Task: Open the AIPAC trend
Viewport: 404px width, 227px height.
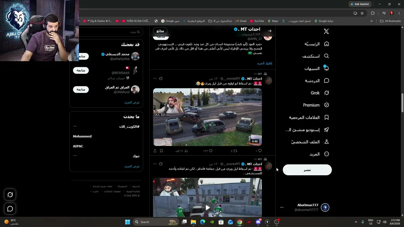Action: click(78, 146)
